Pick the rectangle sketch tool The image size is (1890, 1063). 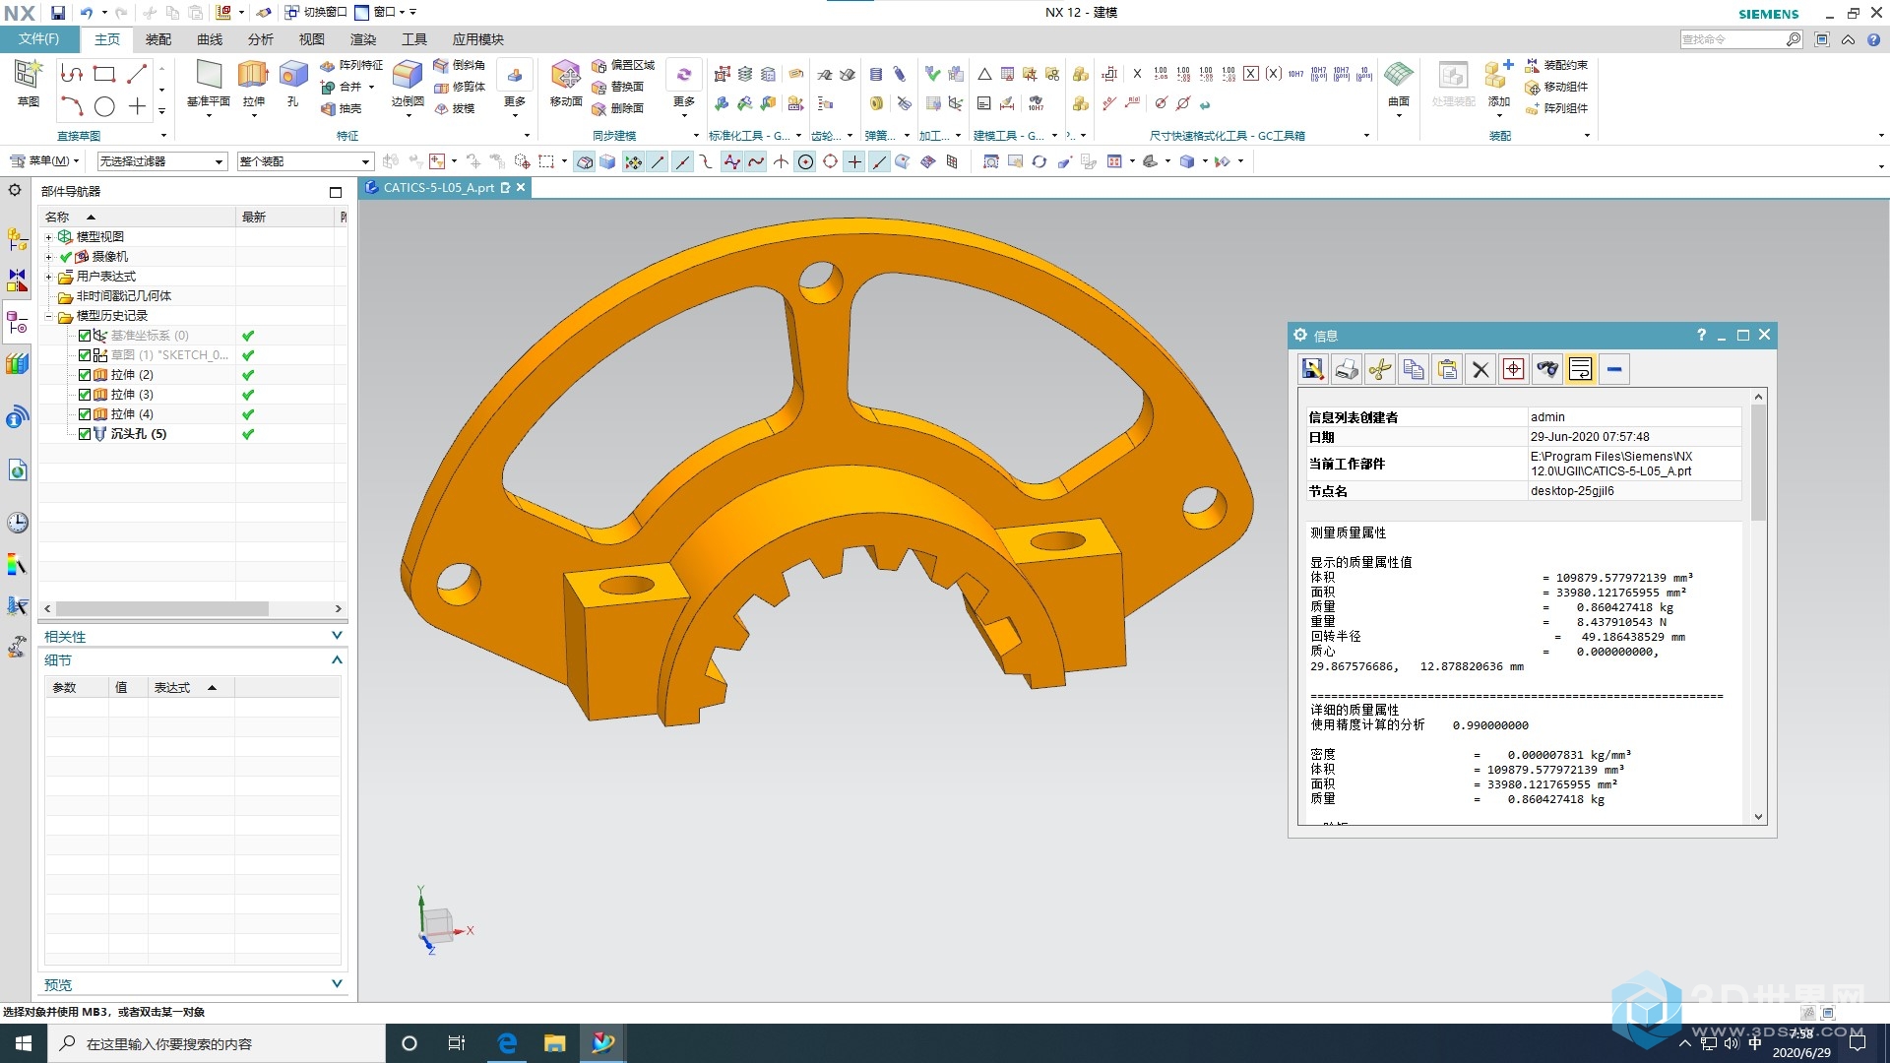(104, 74)
